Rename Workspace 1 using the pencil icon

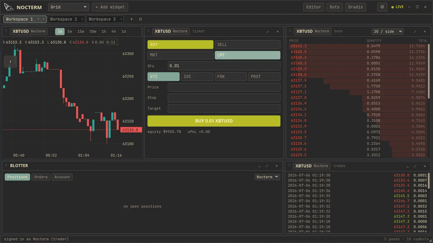(38, 19)
